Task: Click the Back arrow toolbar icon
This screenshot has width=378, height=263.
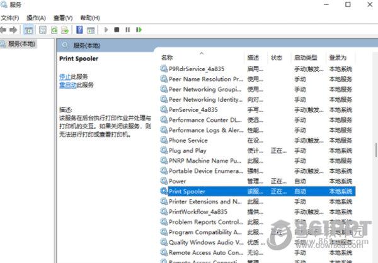Action: click(x=4, y=30)
